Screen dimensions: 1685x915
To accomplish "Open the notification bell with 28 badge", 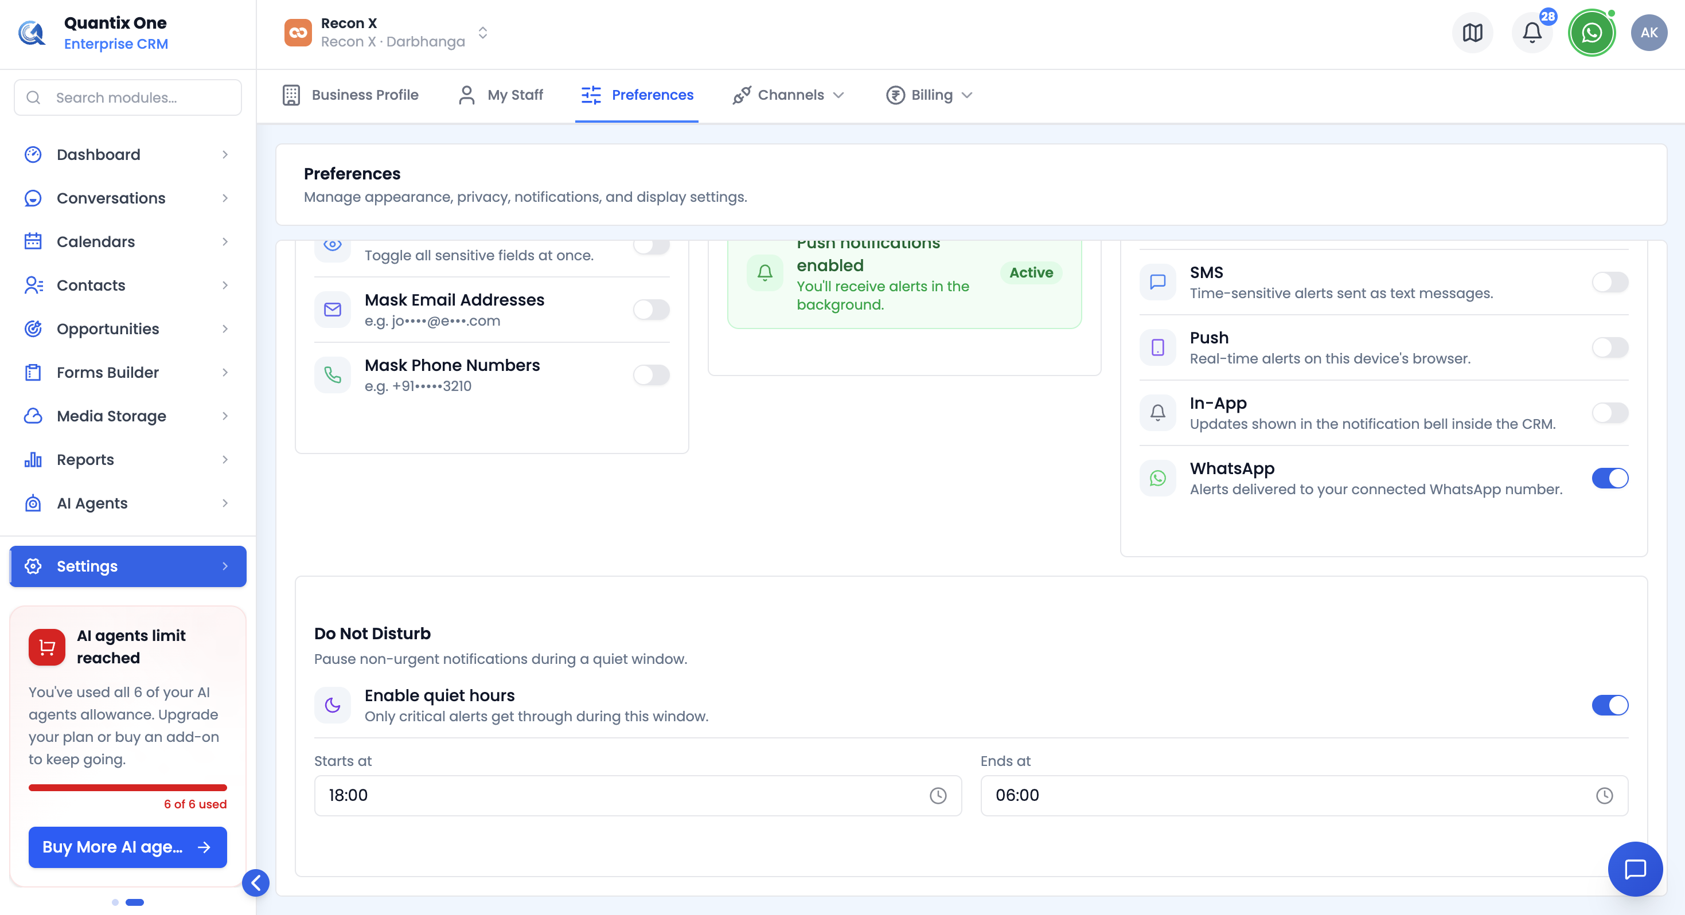I will [1532, 33].
